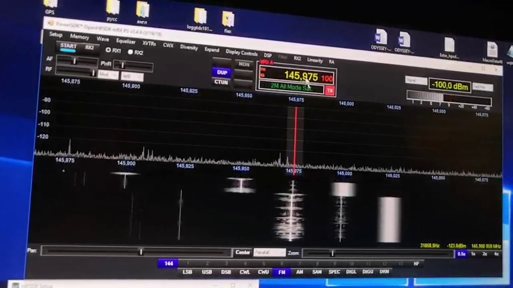Open the CWX menu
Viewport: 513px width, 288px height.
(168, 45)
